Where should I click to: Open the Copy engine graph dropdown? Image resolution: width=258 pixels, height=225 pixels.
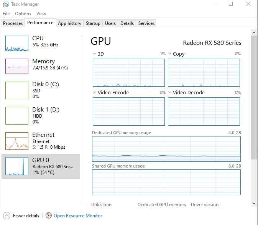tap(170, 54)
